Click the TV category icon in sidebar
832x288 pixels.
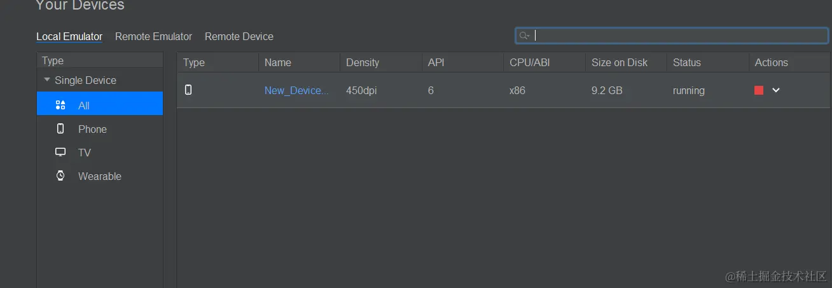(60, 153)
